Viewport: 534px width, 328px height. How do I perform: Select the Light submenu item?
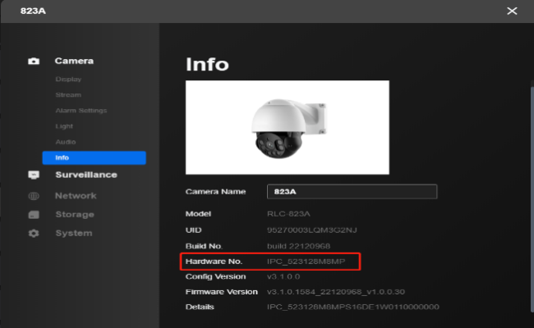pos(64,126)
